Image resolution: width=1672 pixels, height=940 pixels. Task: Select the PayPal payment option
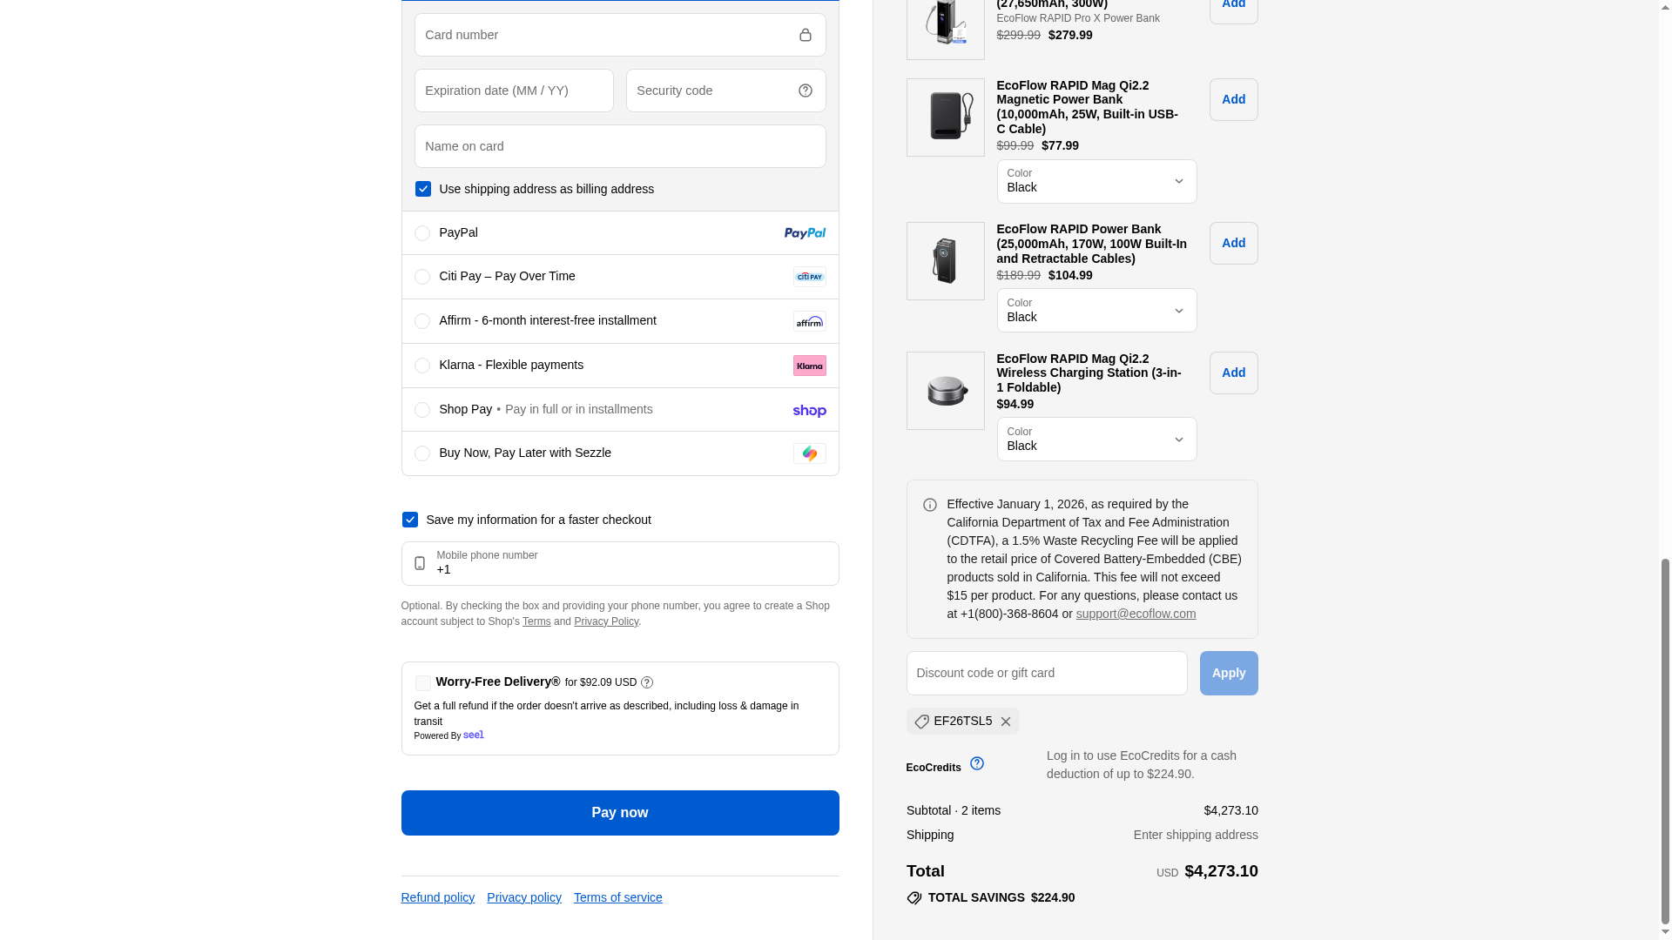pos(422,233)
